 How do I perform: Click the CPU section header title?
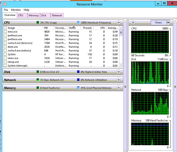click(7, 22)
